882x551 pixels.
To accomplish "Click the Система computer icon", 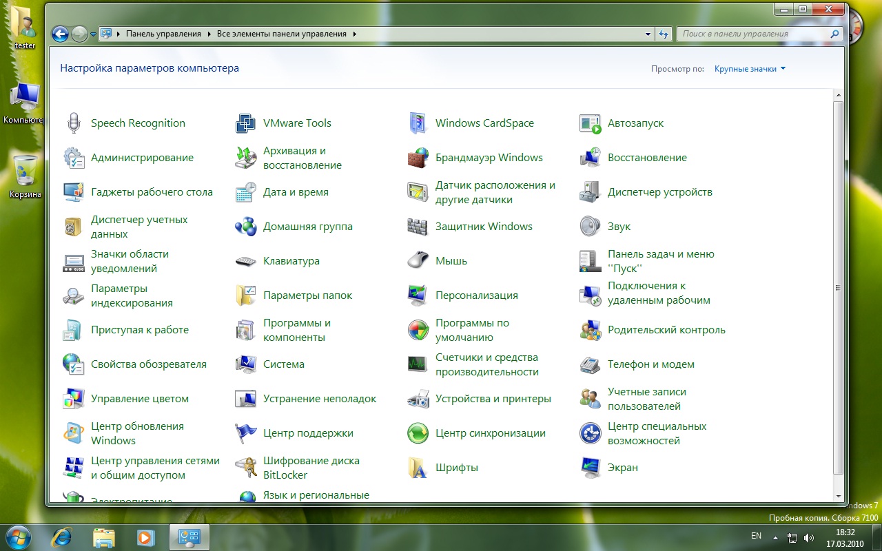I will pos(246,364).
